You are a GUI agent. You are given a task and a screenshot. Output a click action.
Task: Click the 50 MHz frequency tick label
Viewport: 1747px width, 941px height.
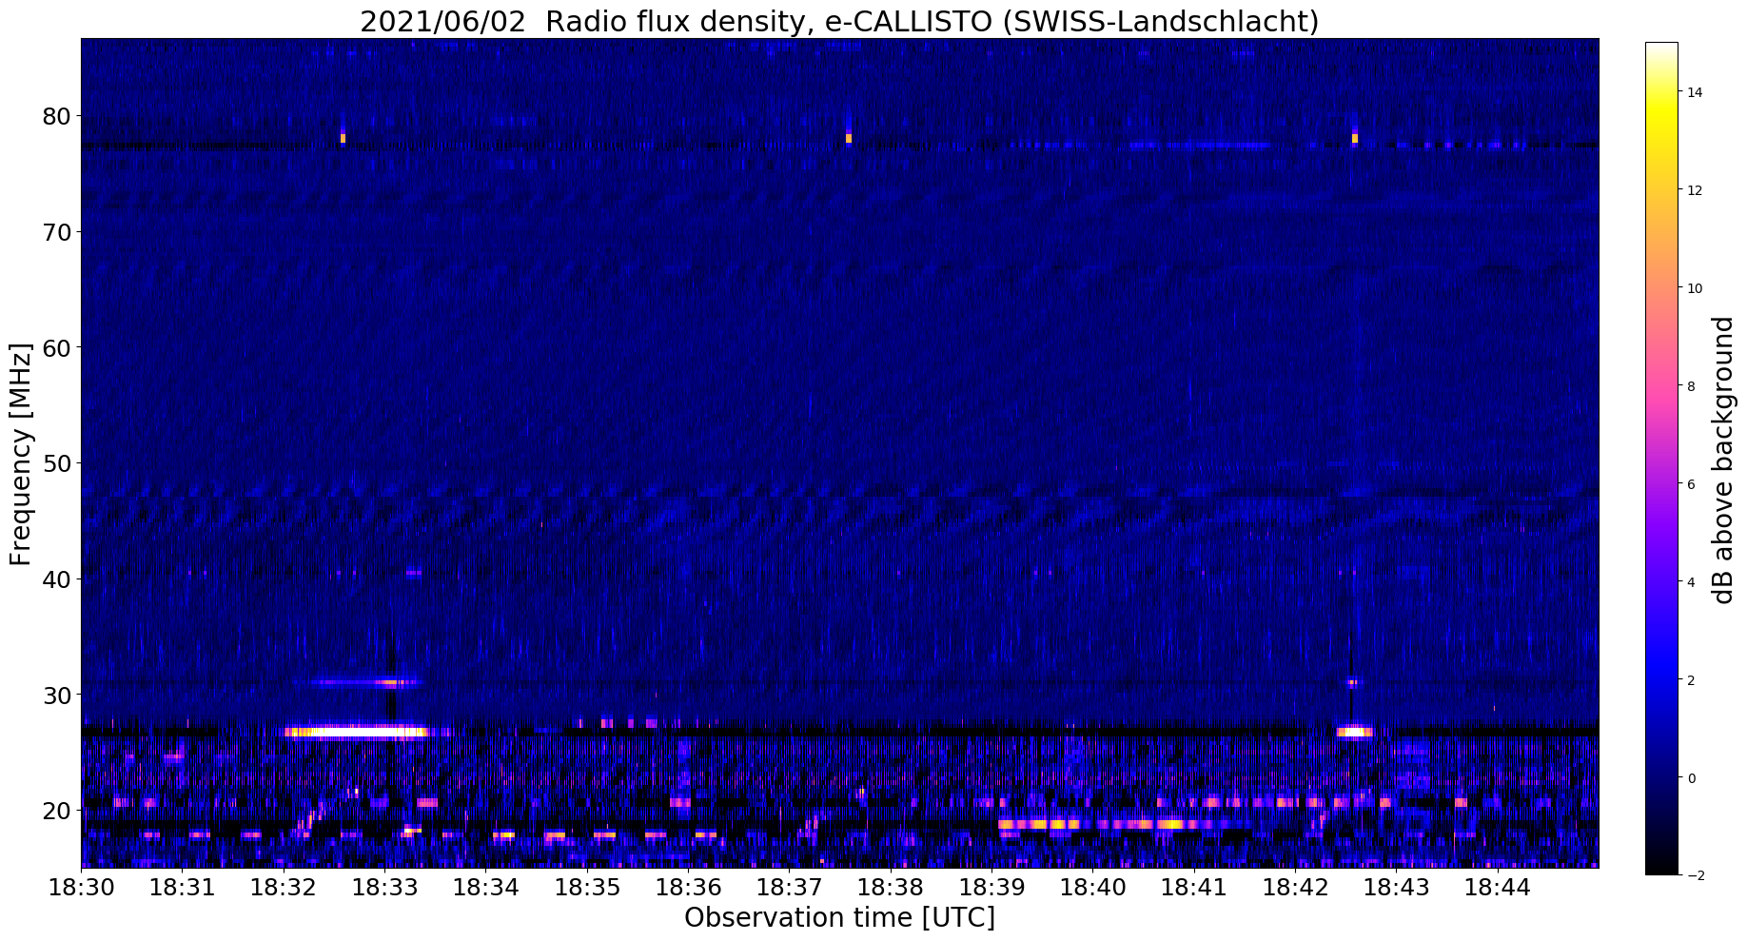56,463
